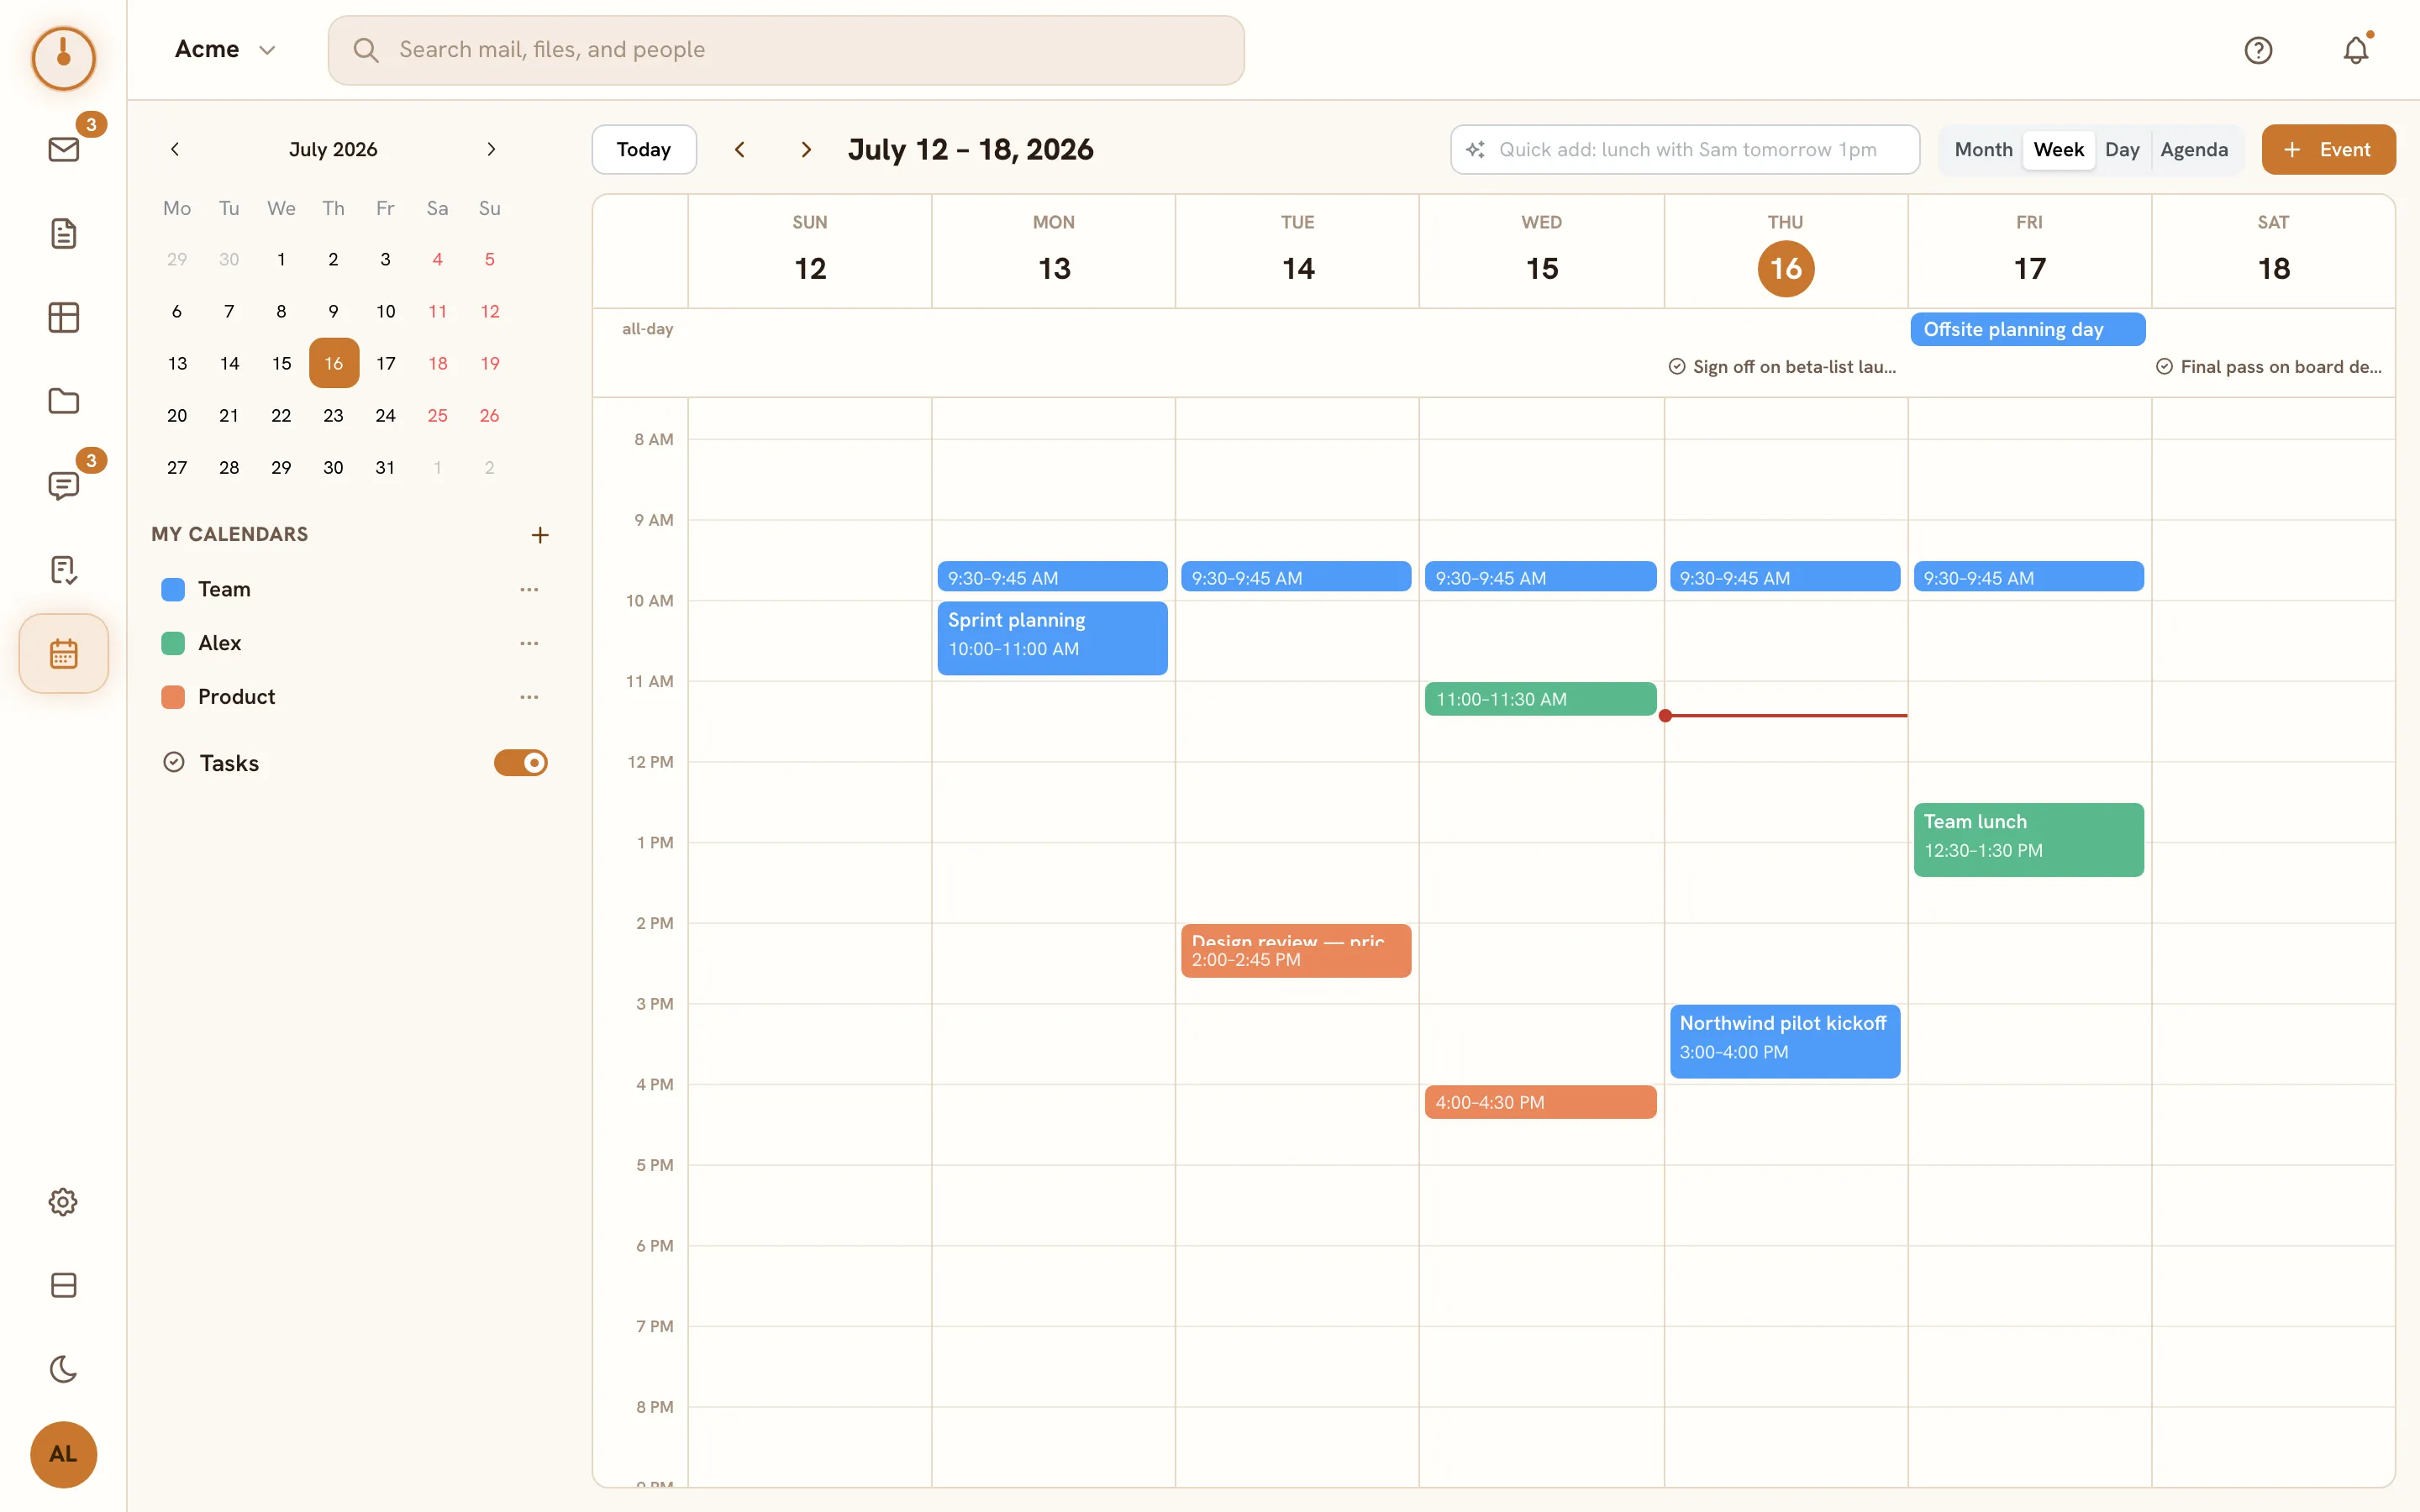Click the Quick add input field
2420x1512 pixels.
point(1685,150)
